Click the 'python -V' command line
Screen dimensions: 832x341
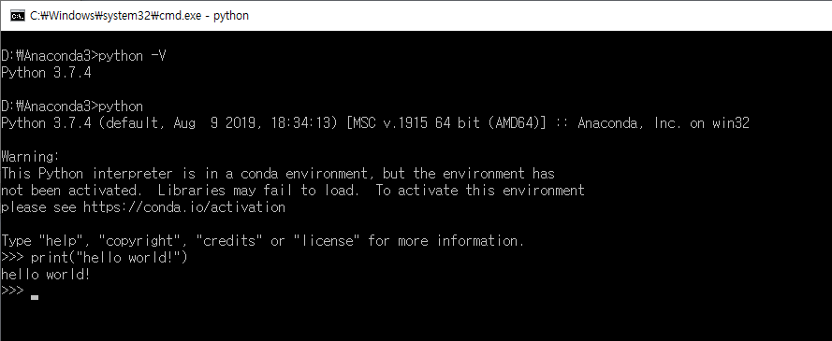(x=82, y=56)
